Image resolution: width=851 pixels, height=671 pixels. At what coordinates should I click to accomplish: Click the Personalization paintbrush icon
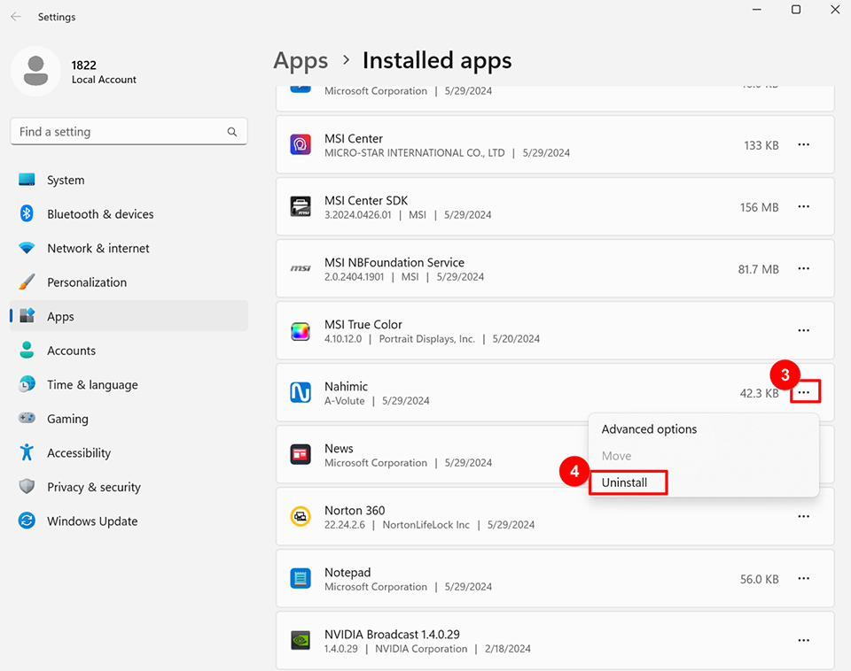[x=27, y=282]
